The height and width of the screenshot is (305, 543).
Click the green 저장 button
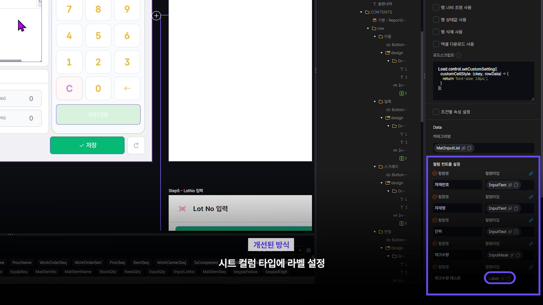[x=87, y=145]
